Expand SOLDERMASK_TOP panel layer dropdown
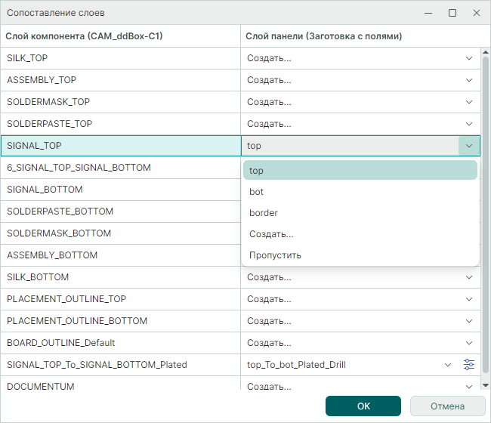 [x=469, y=102]
